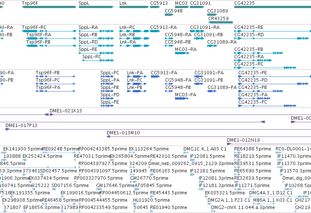Screen dimensions: 311x213
Task: Click protein label Tsp96F-PA
Action: 48,87
